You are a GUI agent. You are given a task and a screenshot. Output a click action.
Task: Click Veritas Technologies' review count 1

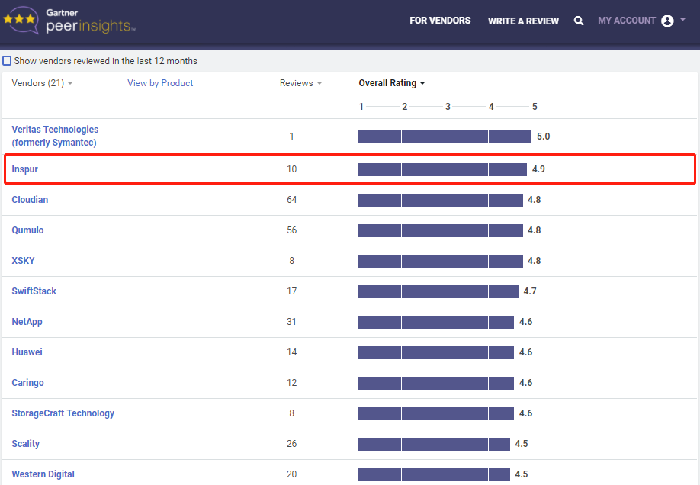click(x=291, y=137)
